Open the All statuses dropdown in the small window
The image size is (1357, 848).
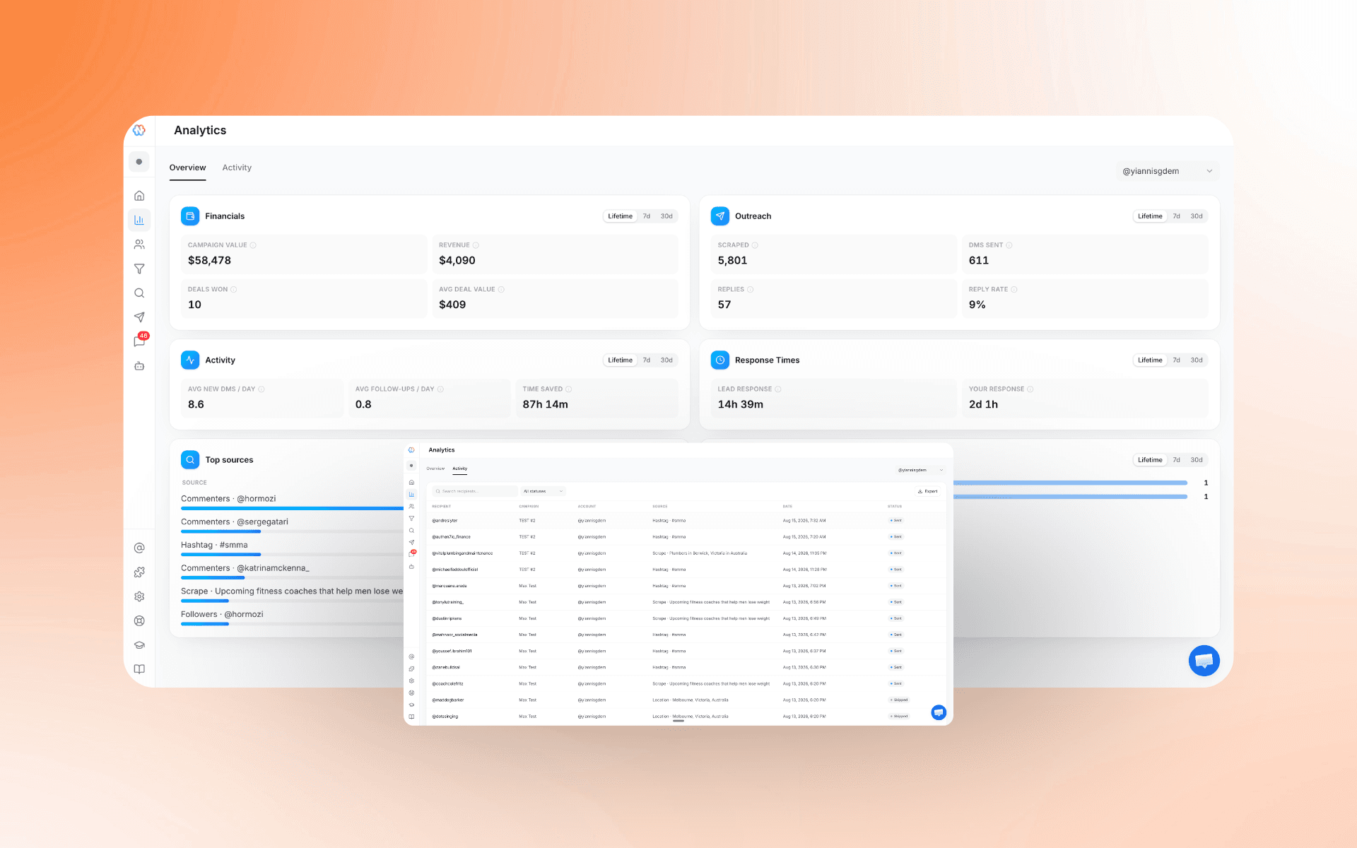click(543, 491)
